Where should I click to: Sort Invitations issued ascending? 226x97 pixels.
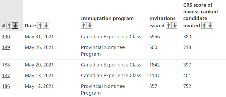pos(169,26)
